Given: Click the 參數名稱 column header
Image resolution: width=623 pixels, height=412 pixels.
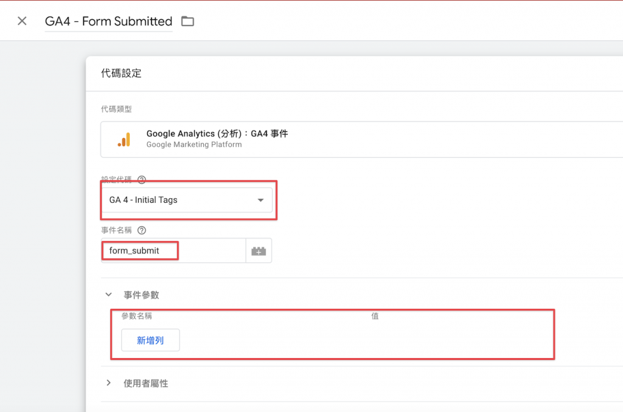Looking at the screenshot, I should point(137,316).
